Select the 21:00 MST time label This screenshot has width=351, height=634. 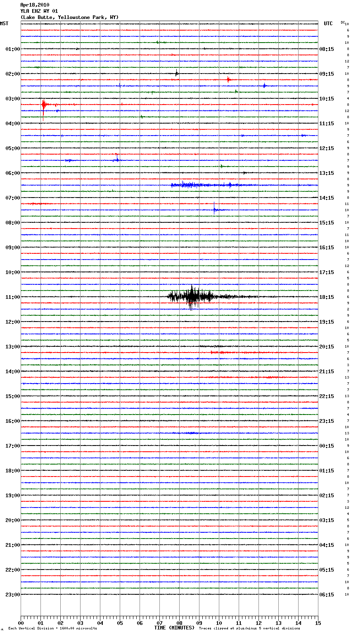[x=13, y=545]
